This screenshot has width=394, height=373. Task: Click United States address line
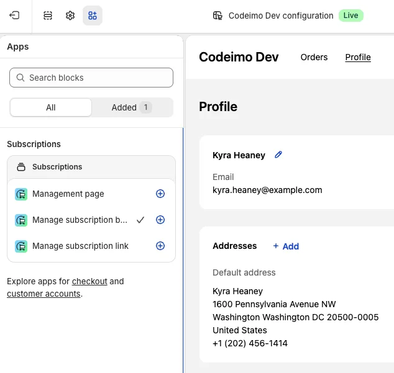pyautogui.click(x=240, y=330)
